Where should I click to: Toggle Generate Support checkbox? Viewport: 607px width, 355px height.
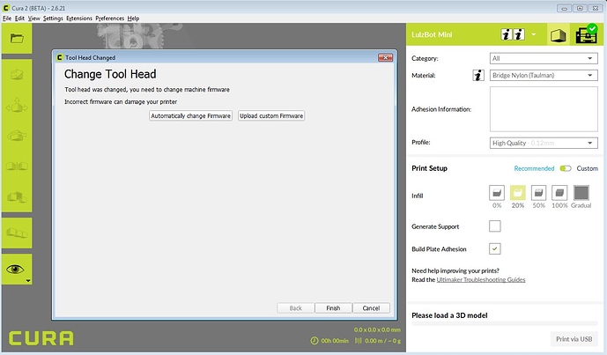tap(495, 226)
